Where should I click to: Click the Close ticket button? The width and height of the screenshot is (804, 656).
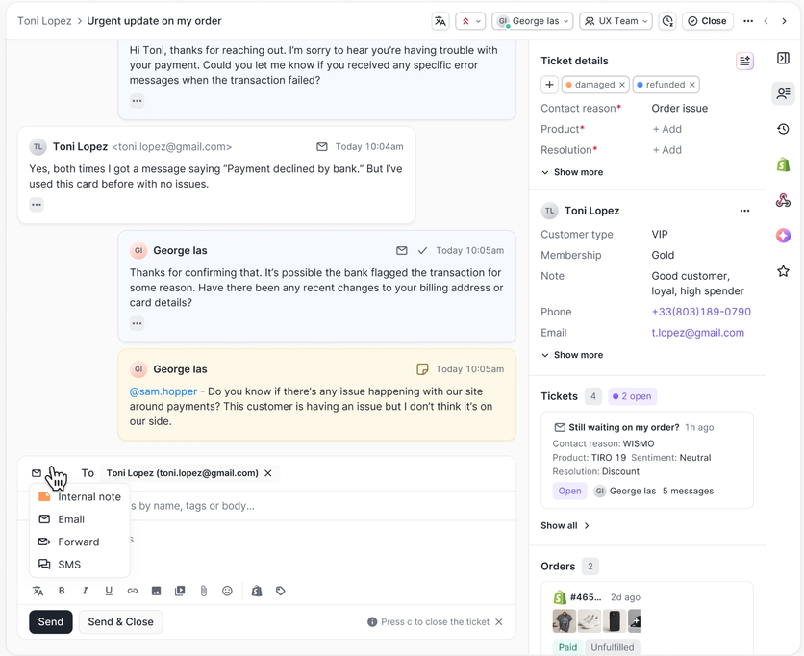coord(707,21)
